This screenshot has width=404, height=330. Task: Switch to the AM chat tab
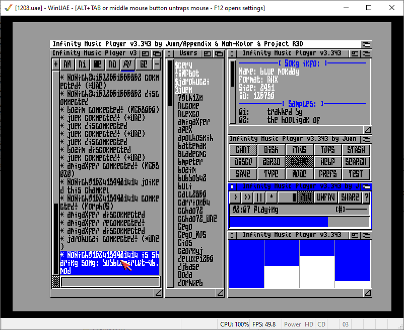pyautogui.click(x=67, y=64)
